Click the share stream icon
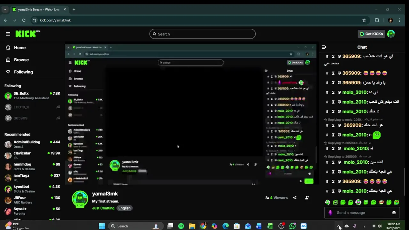The height and width of the screenshot is (230, 409). point(295,198)
